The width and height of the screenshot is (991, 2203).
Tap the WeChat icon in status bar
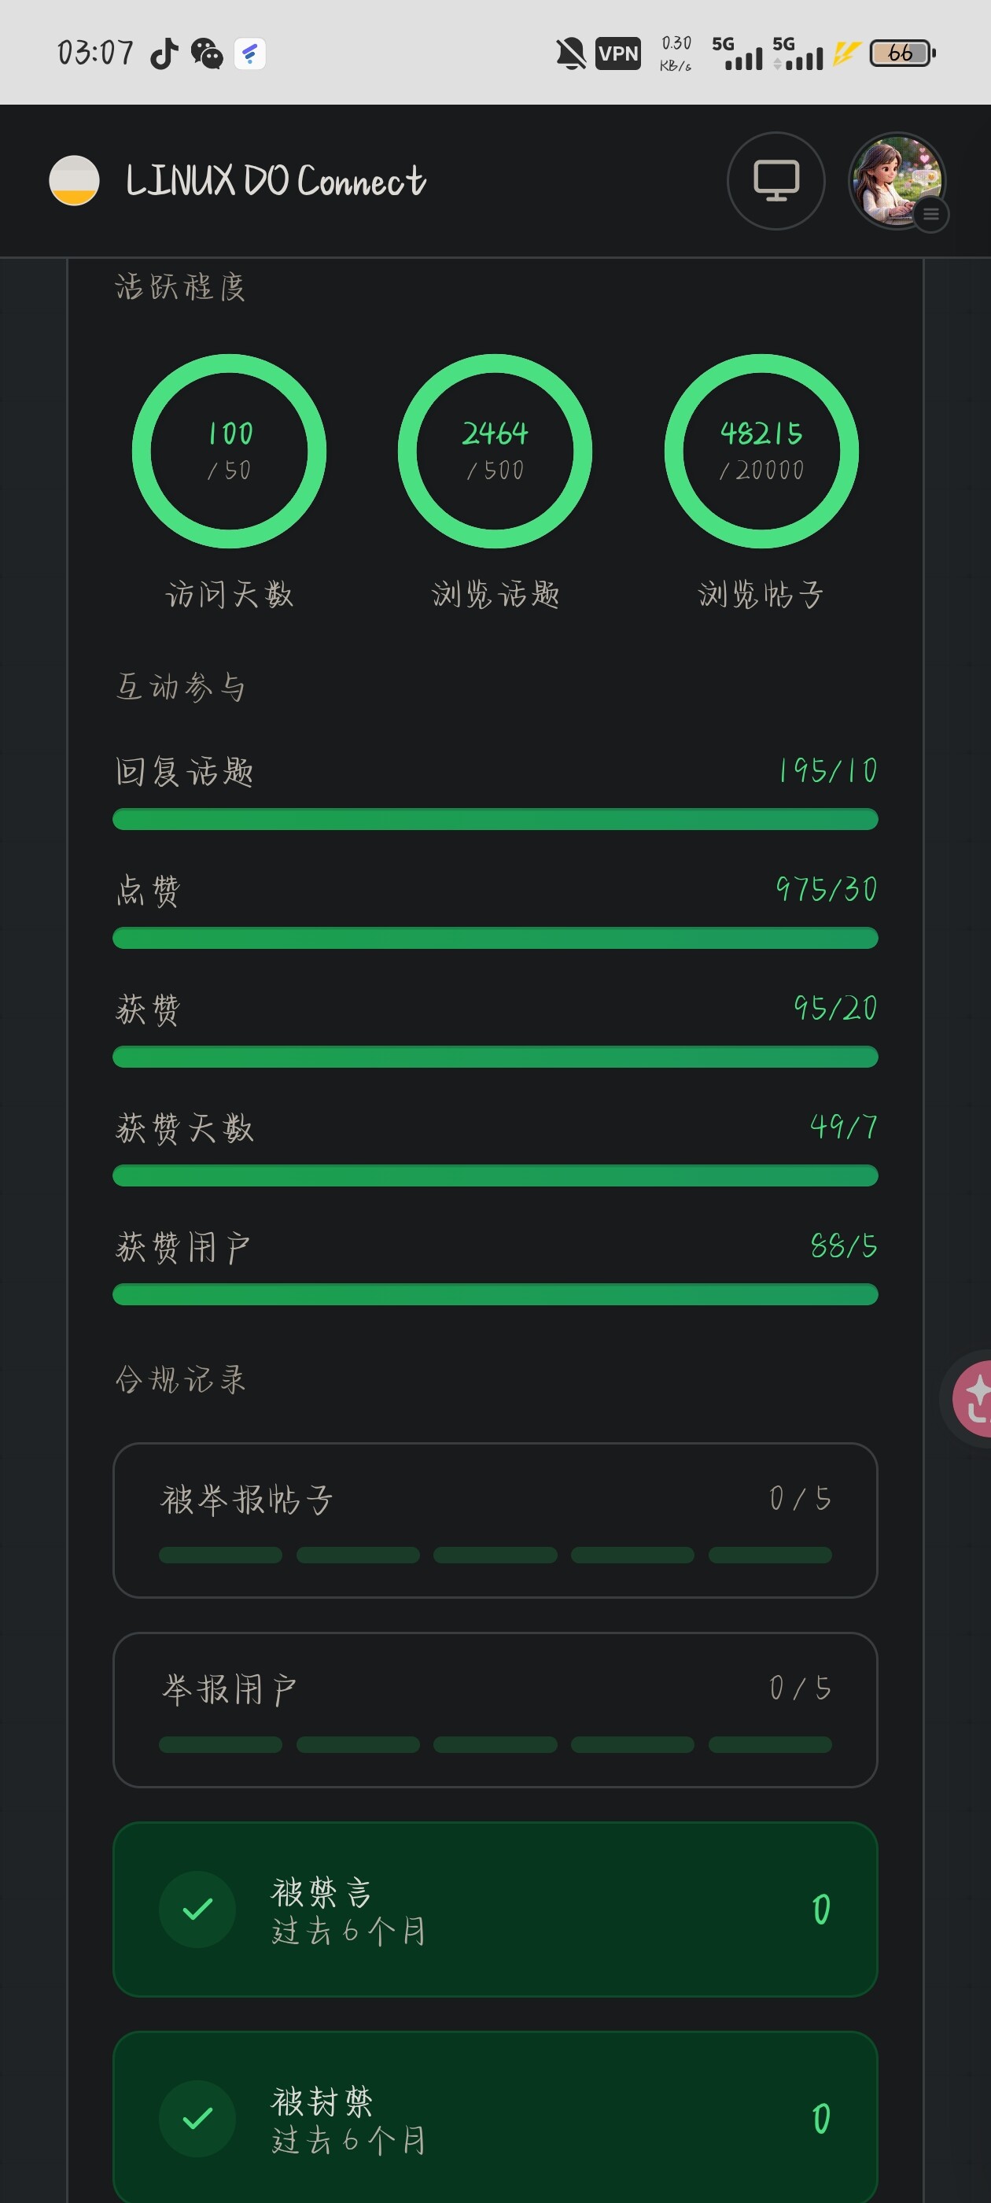(x=206, y=53)
